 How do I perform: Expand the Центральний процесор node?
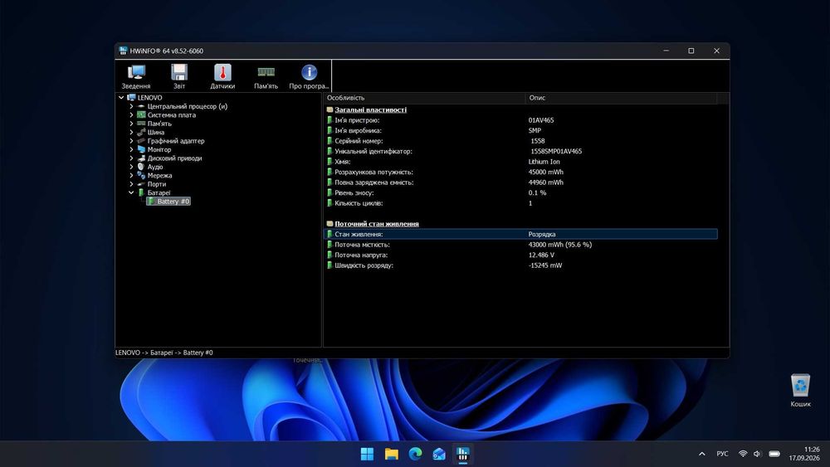point(131,106)
